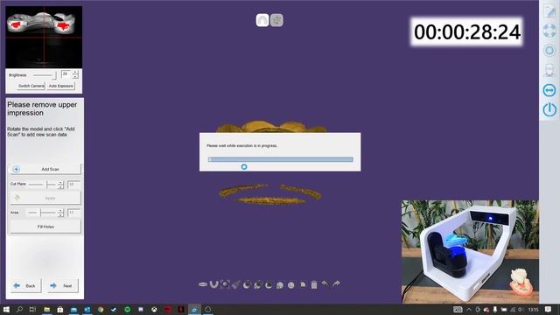Click the Add Scan button
The height and width of the screenshot is (315, 560).
coord(45,169)
